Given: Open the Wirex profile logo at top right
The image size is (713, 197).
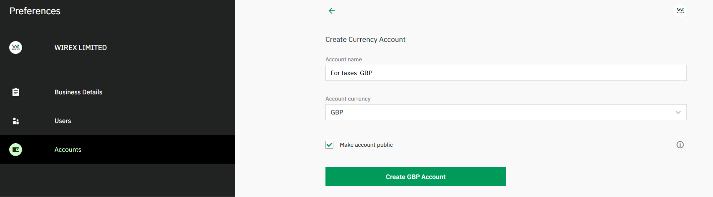Looking at the screenshot, I should 680,11.
